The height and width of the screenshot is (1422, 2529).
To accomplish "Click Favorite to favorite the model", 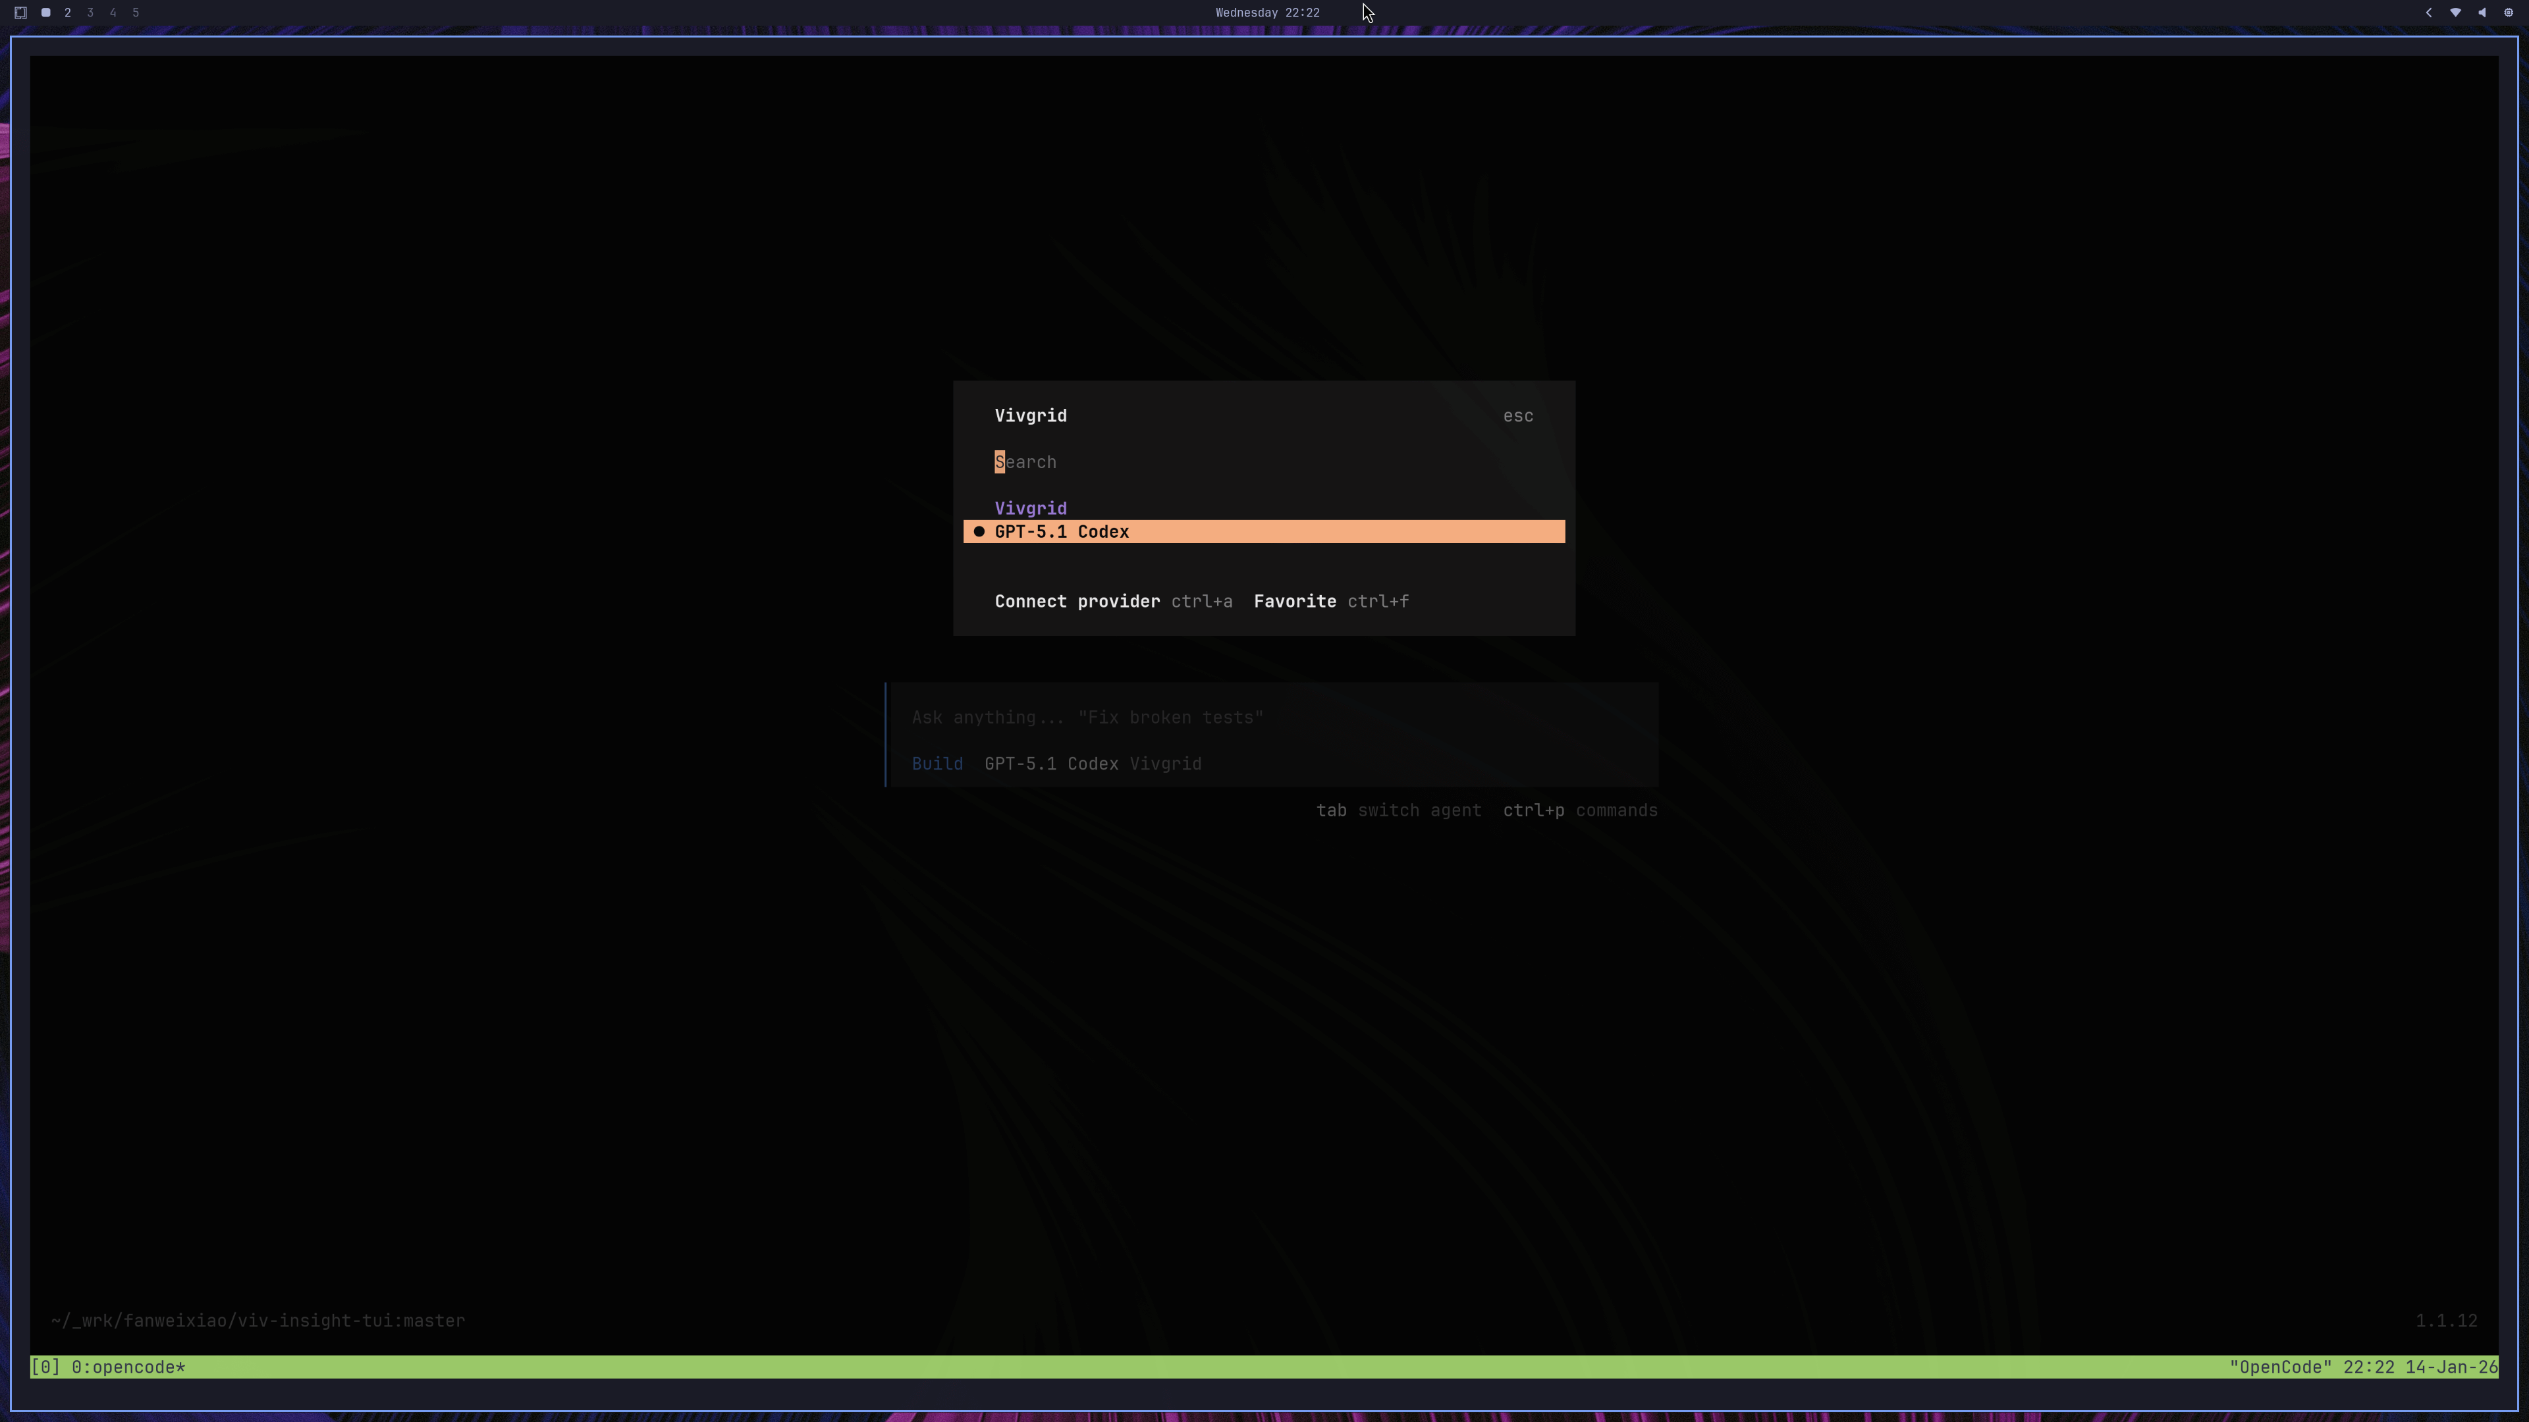I will (1294, 602).
